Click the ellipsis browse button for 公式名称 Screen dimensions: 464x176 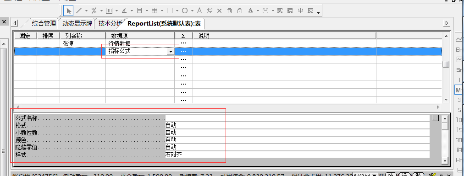point(435,118)
